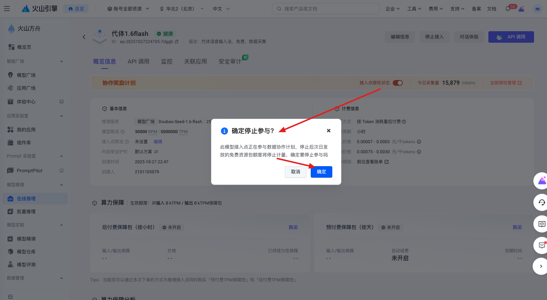
Task: Click the 火山引擎 logo
Action: (40, 9)
